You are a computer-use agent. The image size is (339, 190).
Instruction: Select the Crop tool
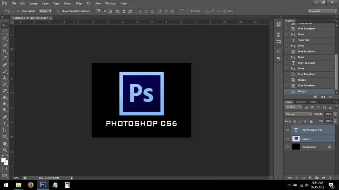4,51
